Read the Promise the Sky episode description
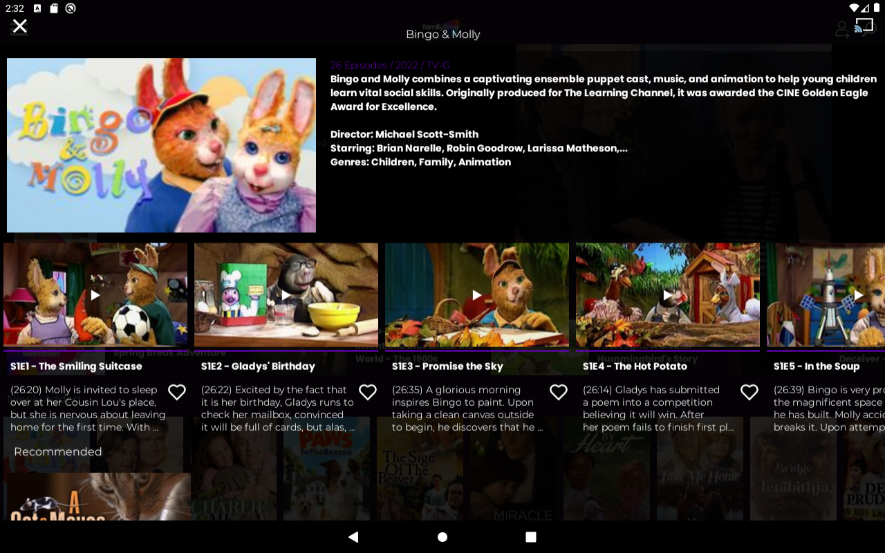 pyautogui.click(x=467, y=409)
